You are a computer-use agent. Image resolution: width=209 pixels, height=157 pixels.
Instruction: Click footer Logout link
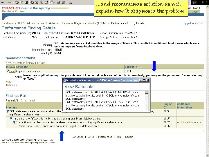[x=129, y=137]
